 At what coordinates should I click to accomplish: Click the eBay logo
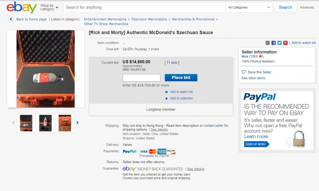(20, 8)
